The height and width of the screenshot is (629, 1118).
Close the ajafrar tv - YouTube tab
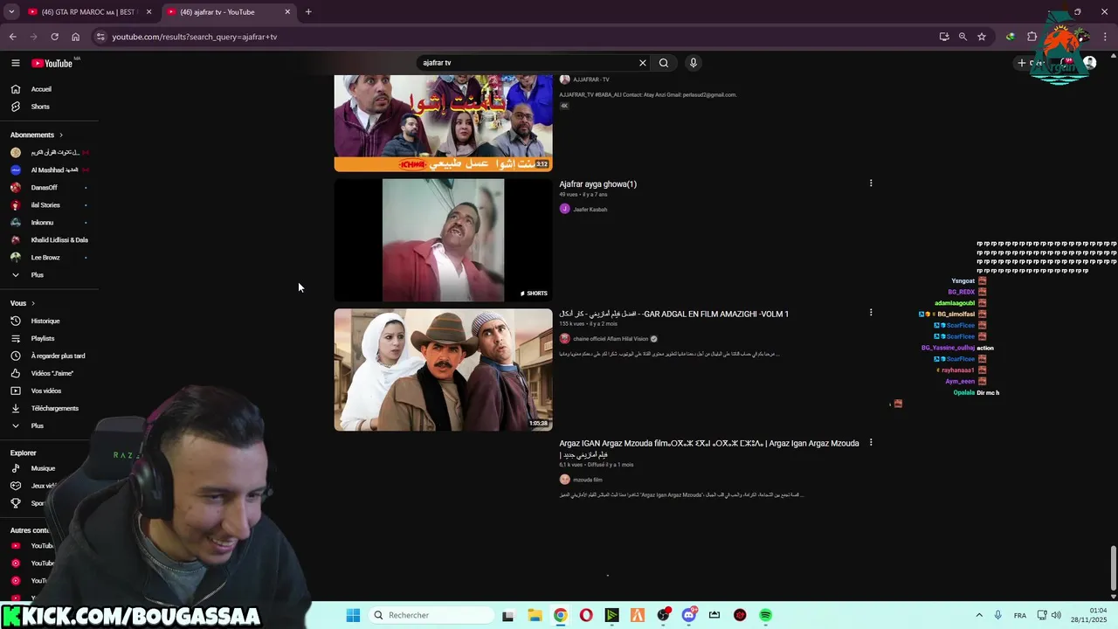(x=287, y=12)
